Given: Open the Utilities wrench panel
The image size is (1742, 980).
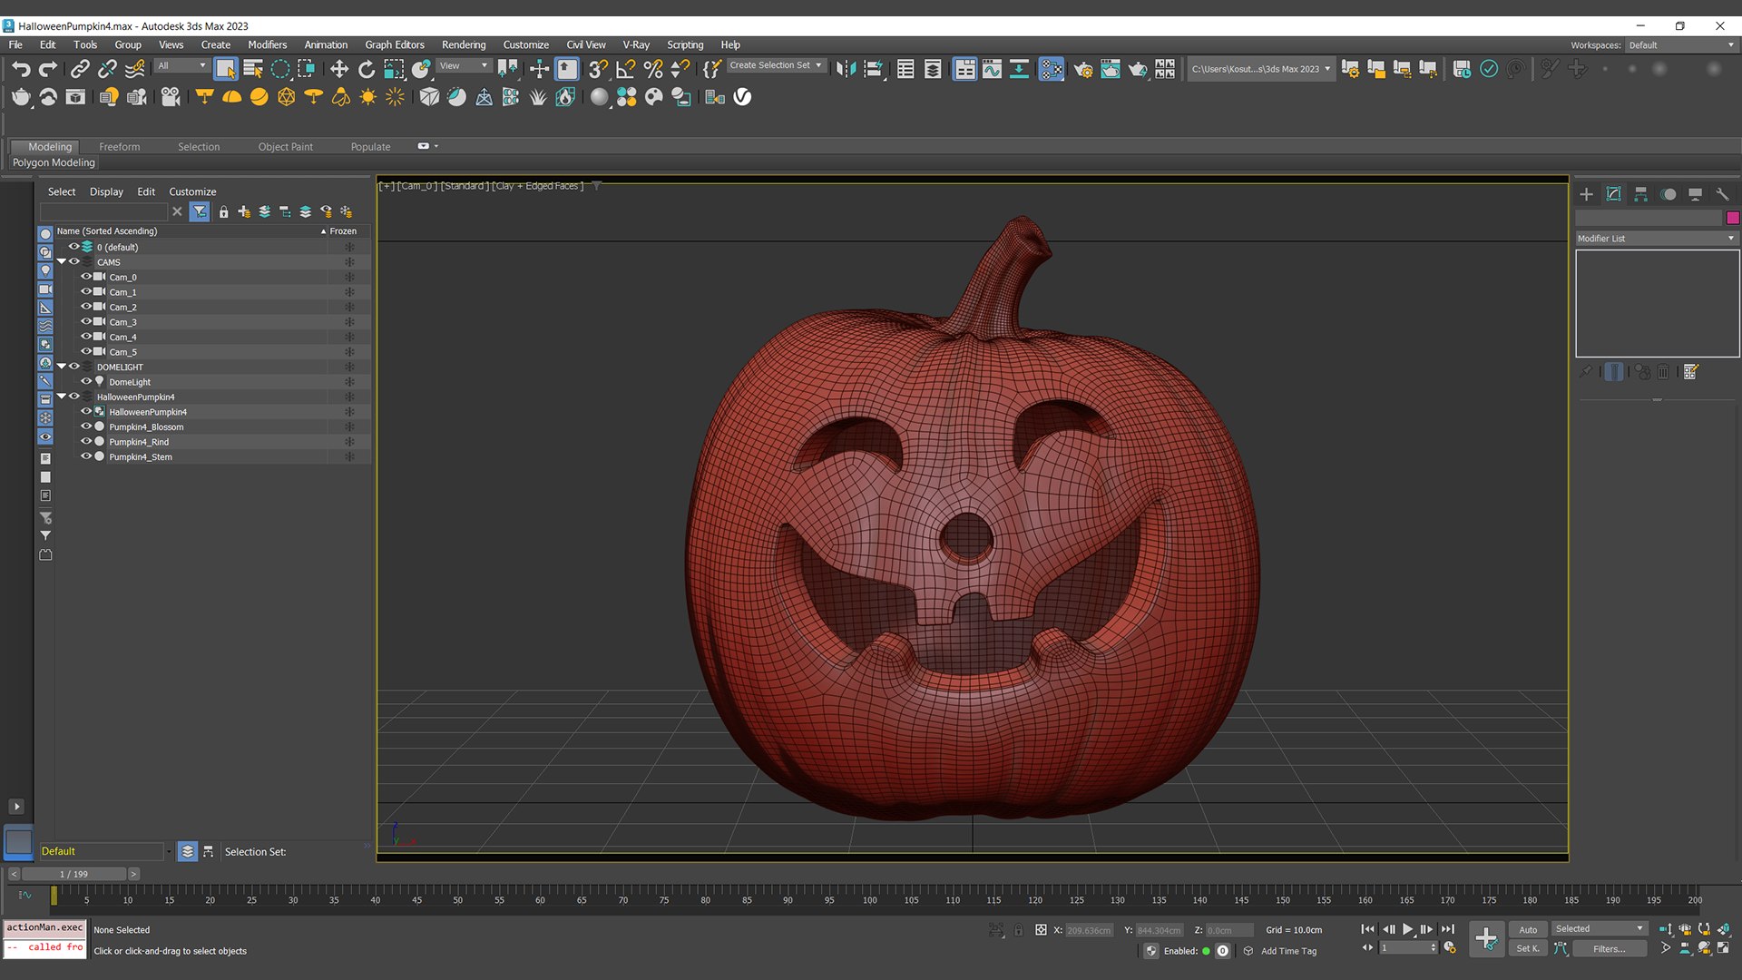Looking at the screenshot, I should click(x=1722, y=194).
